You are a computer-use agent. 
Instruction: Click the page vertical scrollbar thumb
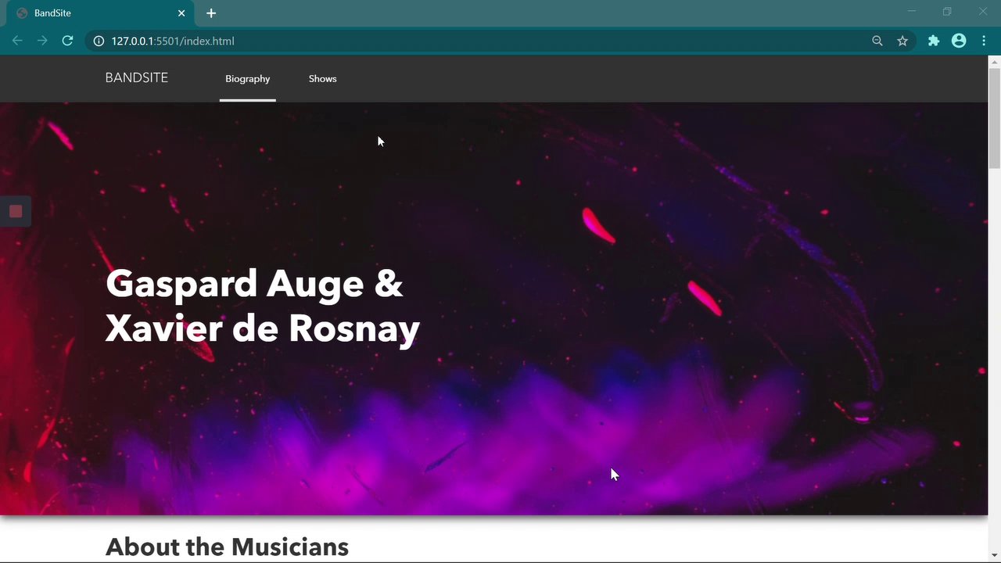click(994, 118)
